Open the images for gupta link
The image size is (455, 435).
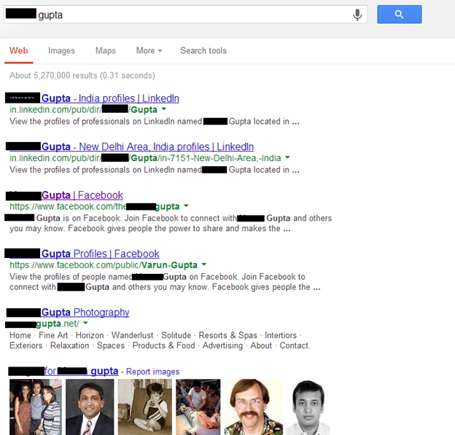[x=63, y=371]
